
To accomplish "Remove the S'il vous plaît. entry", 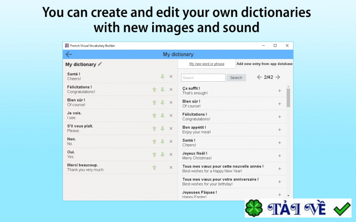I will tap(171, 128).
